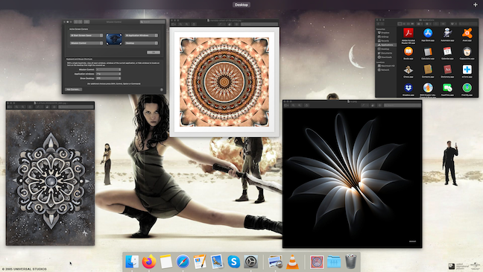Screen dimensions: 483x272
Task: Open the Calculator app icon
Action: click(428, 51)
